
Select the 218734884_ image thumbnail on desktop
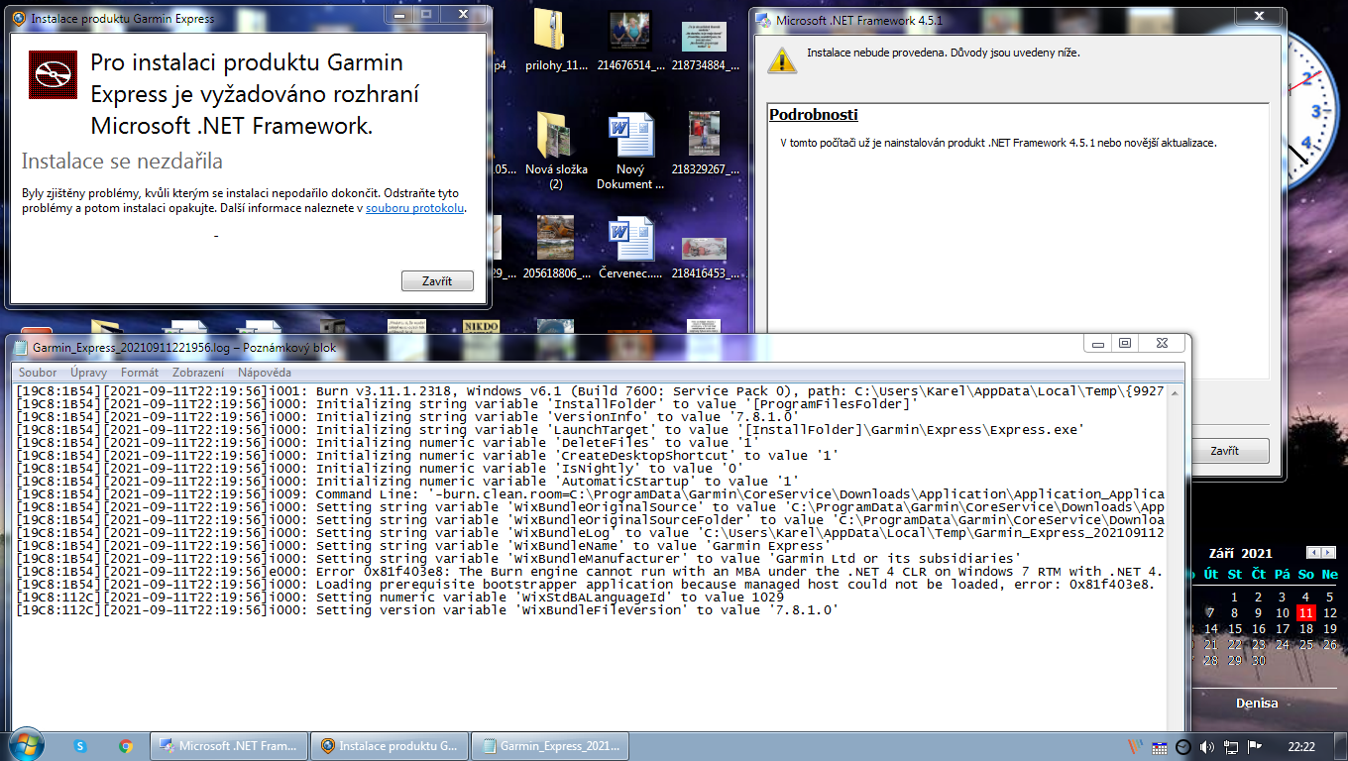point(705,45)
